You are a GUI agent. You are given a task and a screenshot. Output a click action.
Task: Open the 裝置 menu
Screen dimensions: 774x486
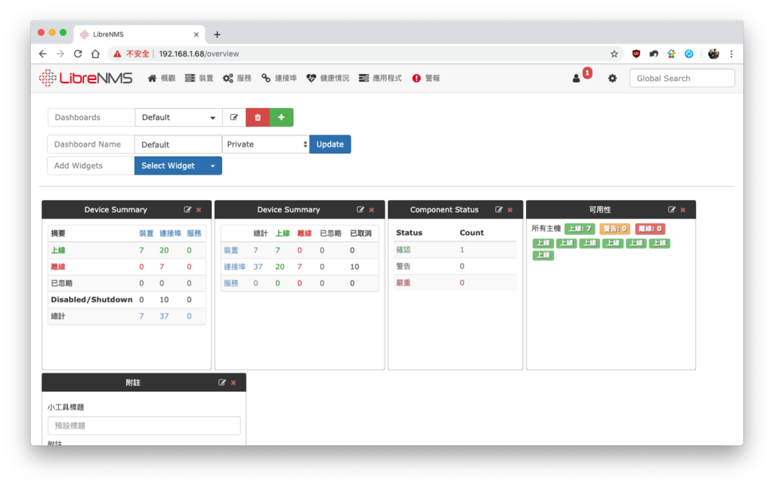click(200, 79)
